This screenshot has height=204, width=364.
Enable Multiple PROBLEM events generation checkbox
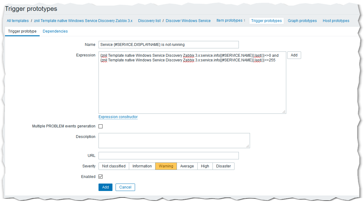tap(101, 126)
